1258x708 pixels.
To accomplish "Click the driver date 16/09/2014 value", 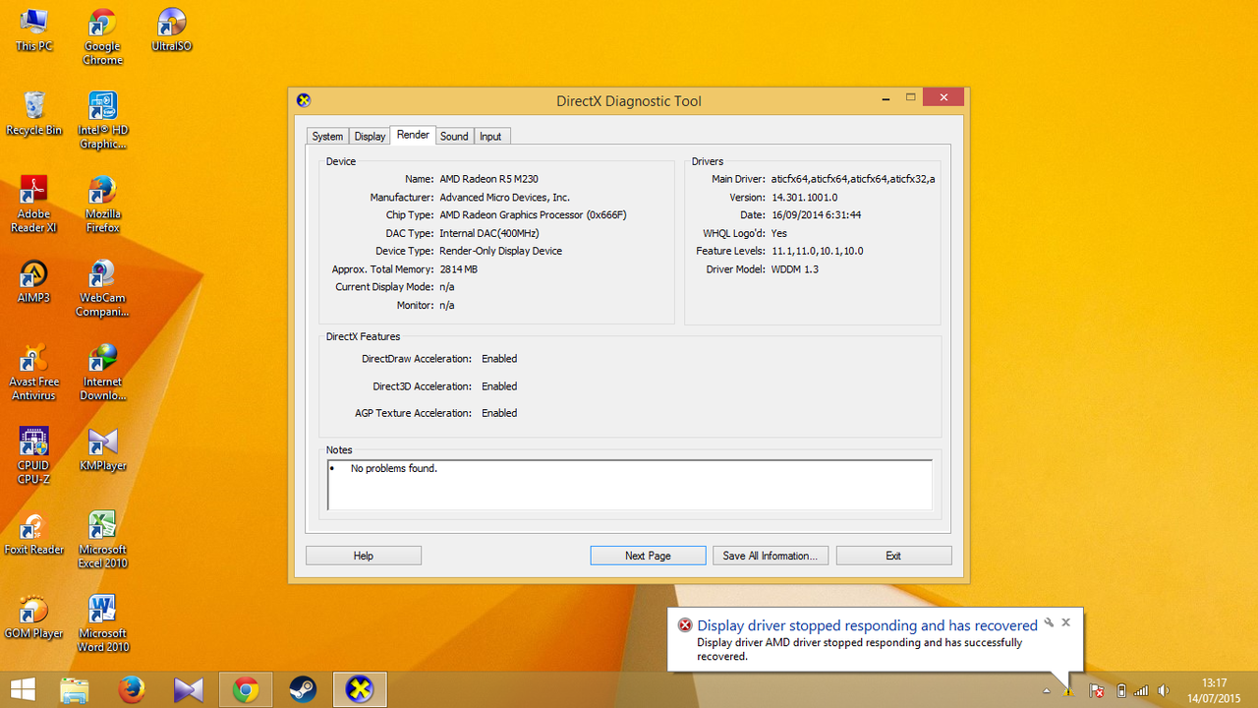I will pos(816,214).
